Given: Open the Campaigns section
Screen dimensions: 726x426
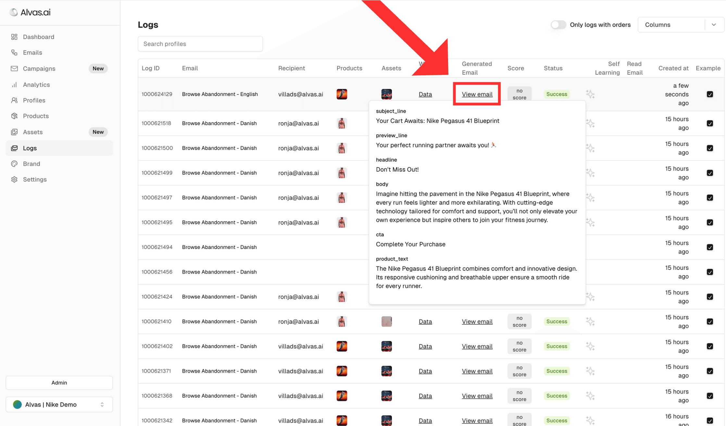Looking at the screenshot, I should (x=39, y=69).
